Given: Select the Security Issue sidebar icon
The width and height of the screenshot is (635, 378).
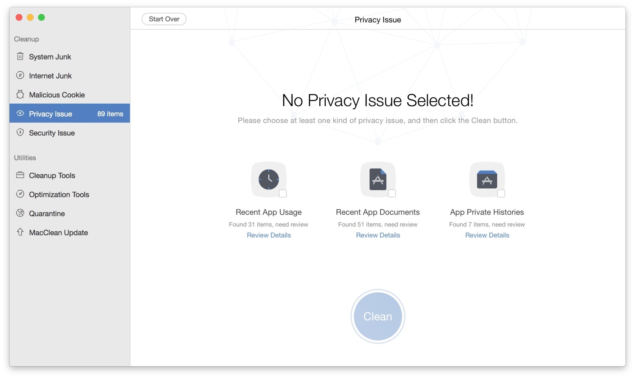Looking at the screenshot, I should (x=20, y=132).
